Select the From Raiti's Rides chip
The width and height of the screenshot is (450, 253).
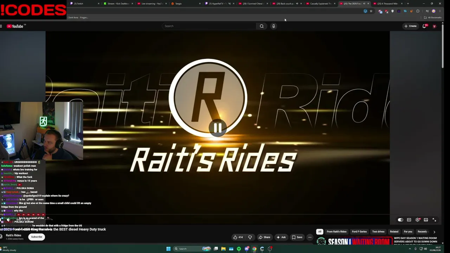point(336,232)
